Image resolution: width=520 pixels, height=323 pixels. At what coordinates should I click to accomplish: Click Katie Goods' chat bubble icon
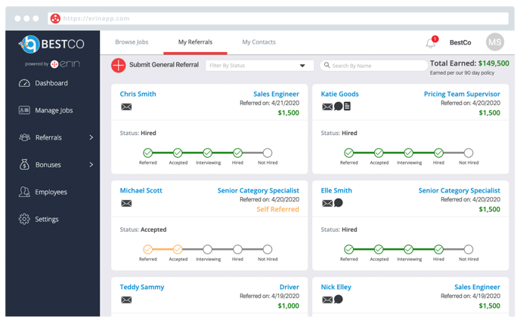pyautogui.click(x=339, y=106)
